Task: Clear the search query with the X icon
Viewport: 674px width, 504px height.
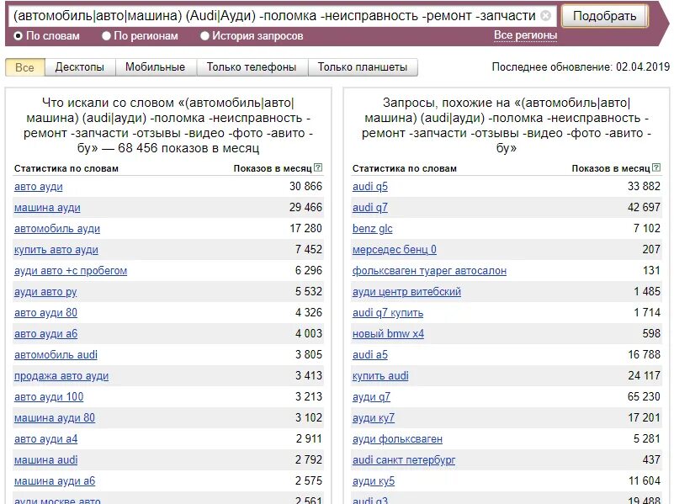Action: click(x=545, y=16)
